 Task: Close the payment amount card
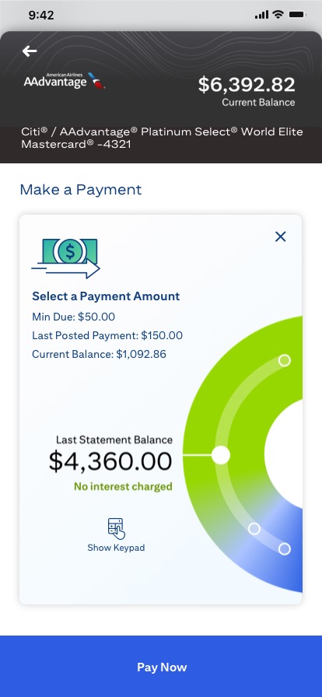[281, 237]
